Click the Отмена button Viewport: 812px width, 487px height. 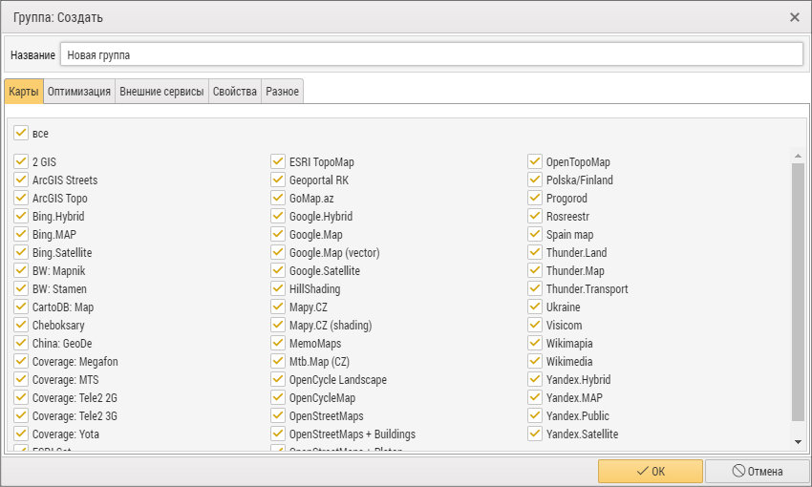point(757,471)
